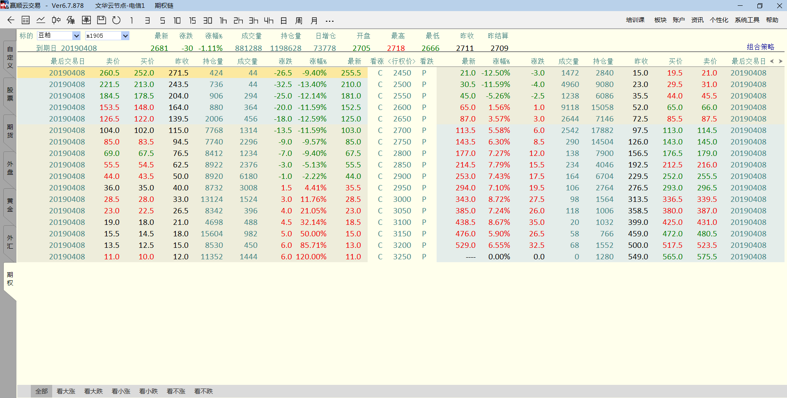This screenshot has height=398, width=787.
Task: Select the 15 minute period icon
Action: tap(192, 21)
